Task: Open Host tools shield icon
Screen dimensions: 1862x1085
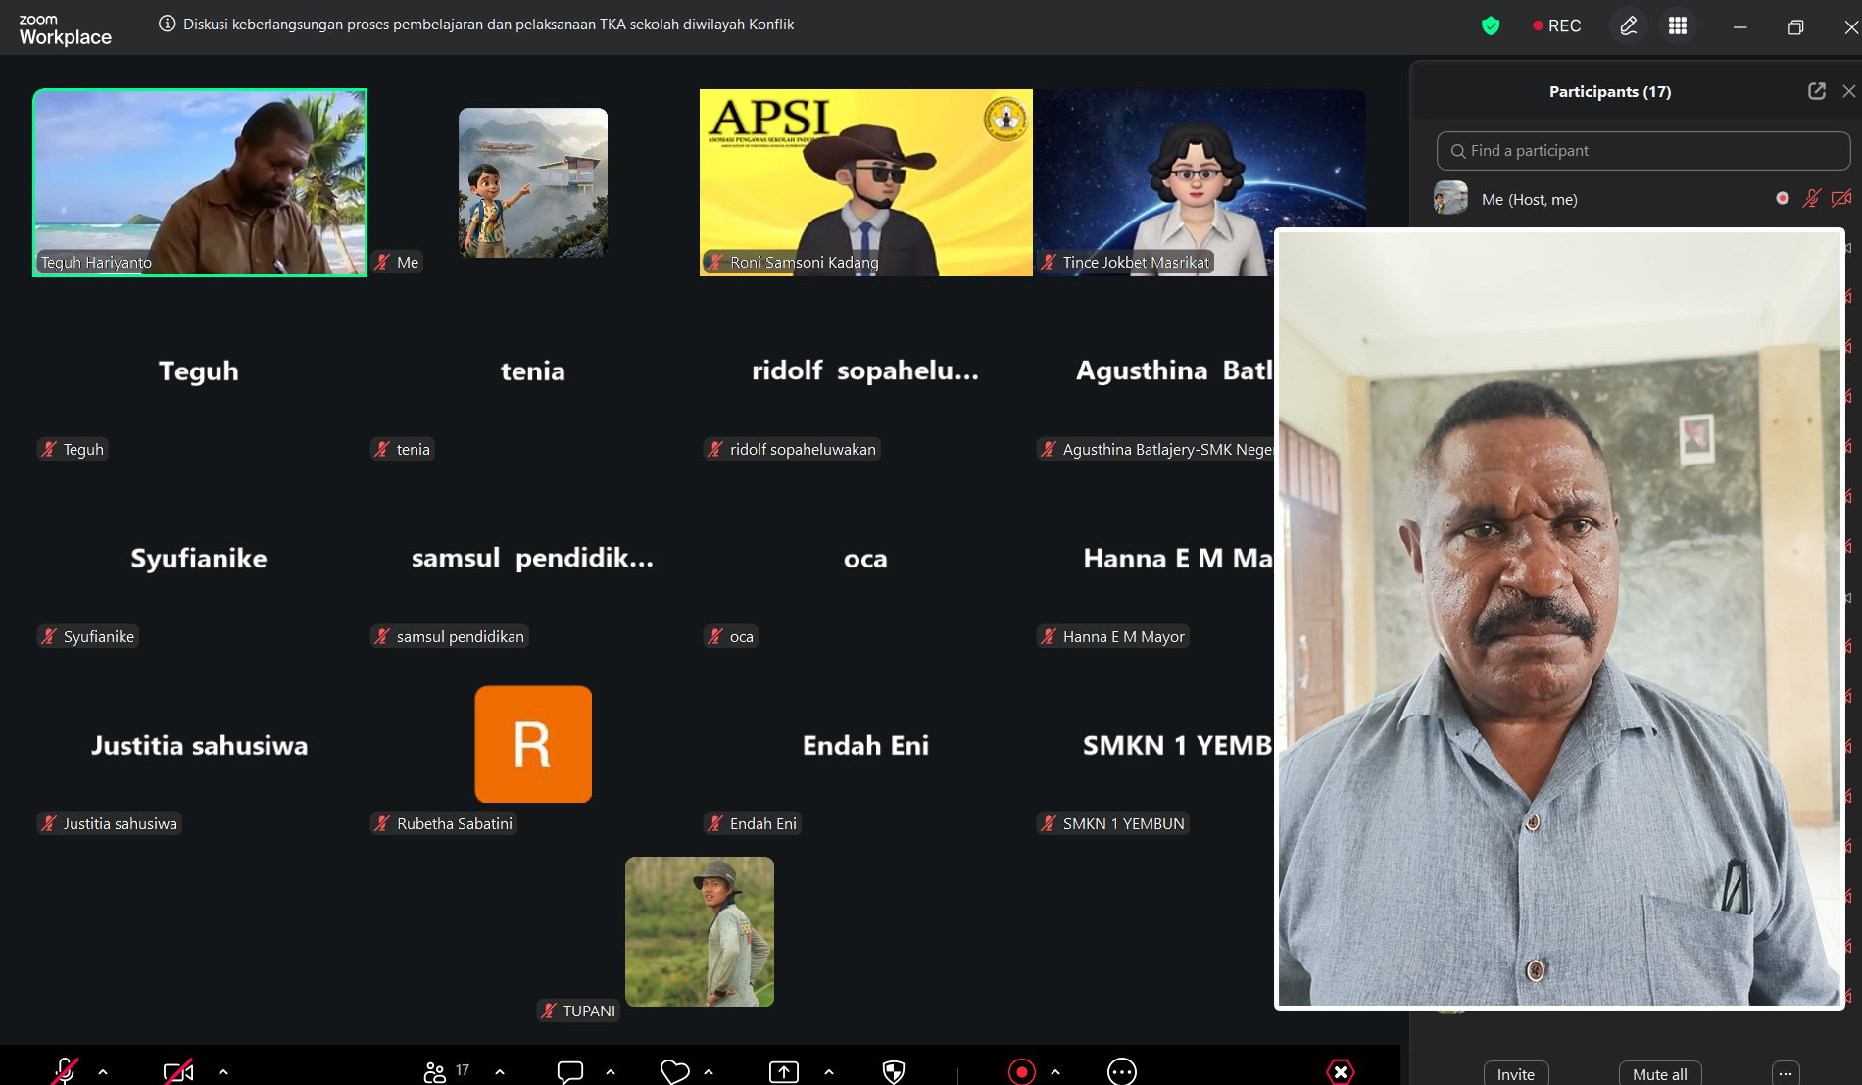Action: point(893,1071)
